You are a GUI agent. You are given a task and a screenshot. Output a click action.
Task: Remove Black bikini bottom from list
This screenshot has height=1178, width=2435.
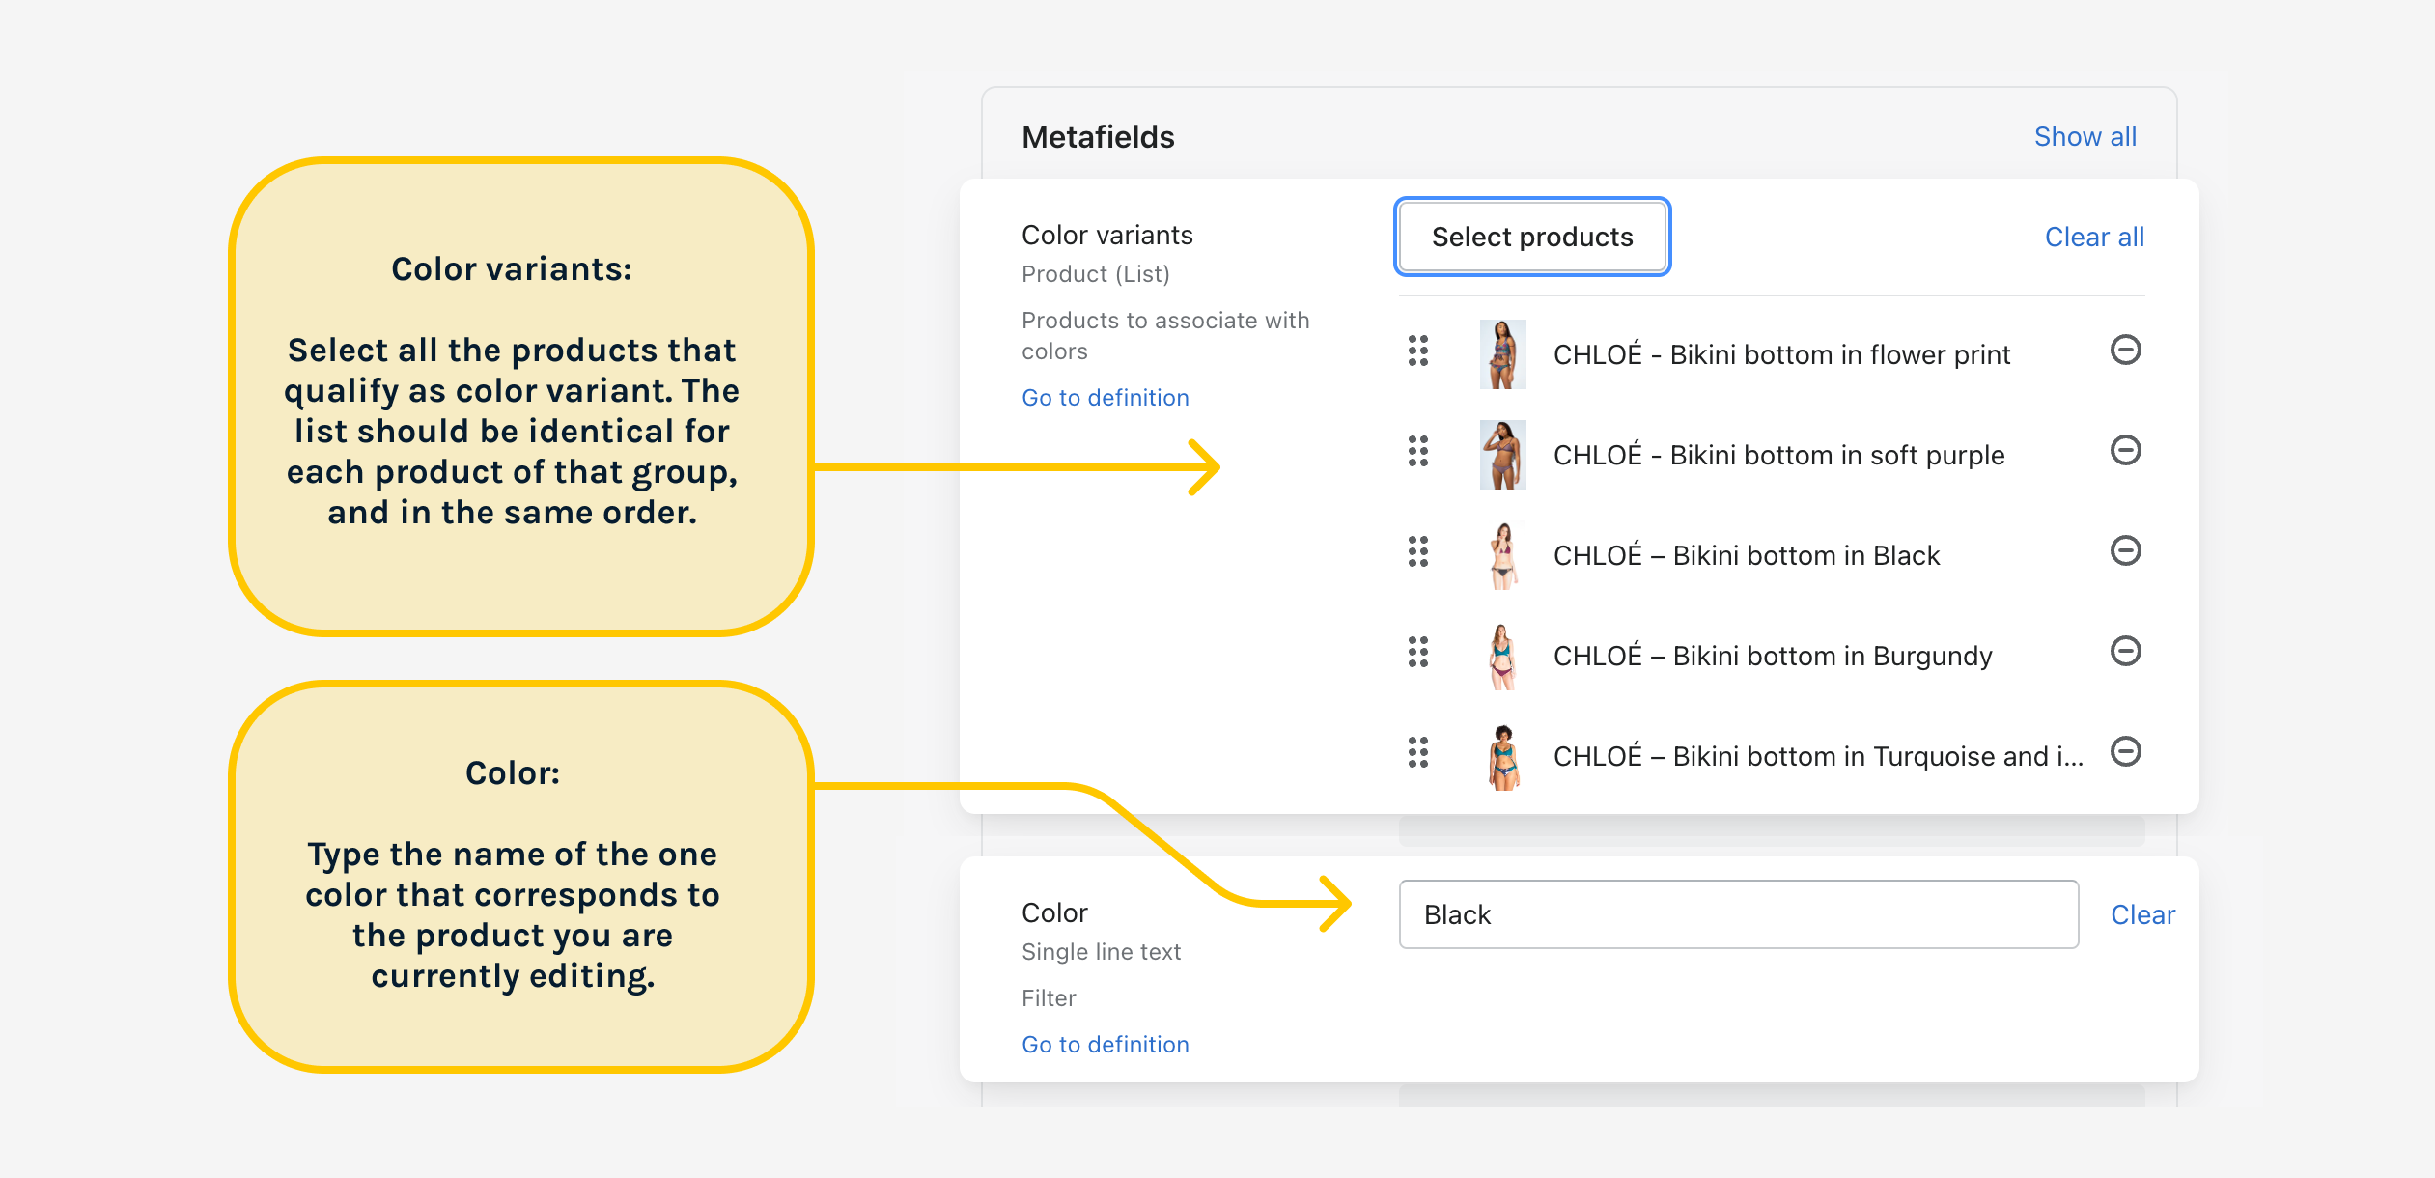[2125, 551]
